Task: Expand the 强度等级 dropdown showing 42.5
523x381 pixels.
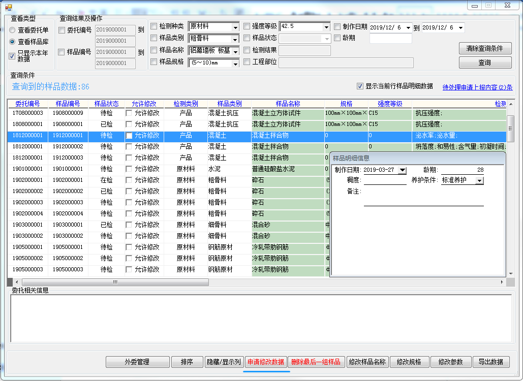Action: coord(326,27)
